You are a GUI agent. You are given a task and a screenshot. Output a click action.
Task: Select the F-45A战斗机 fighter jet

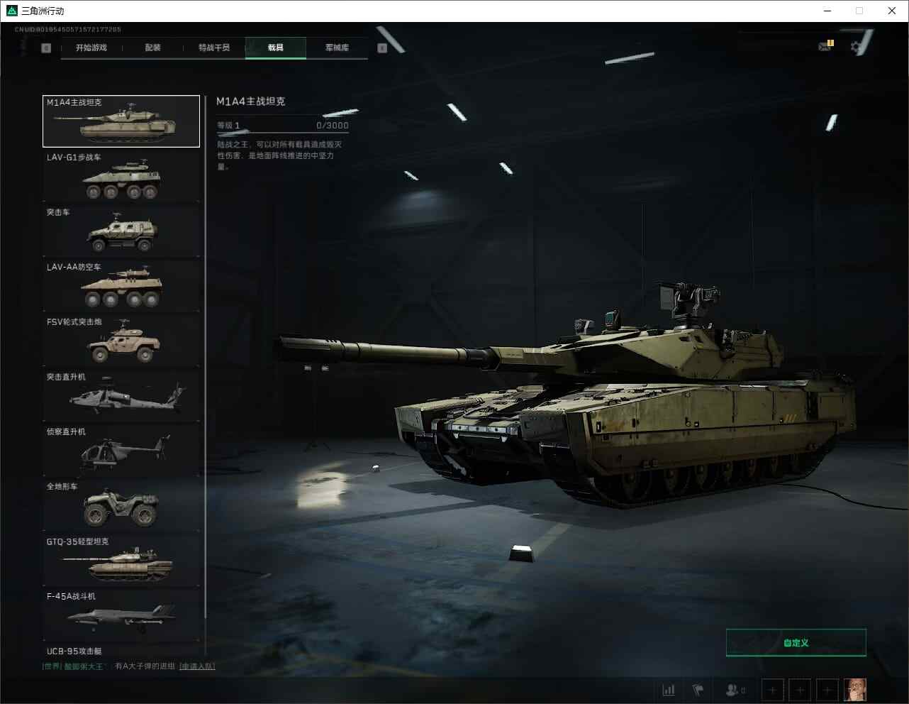121,615
